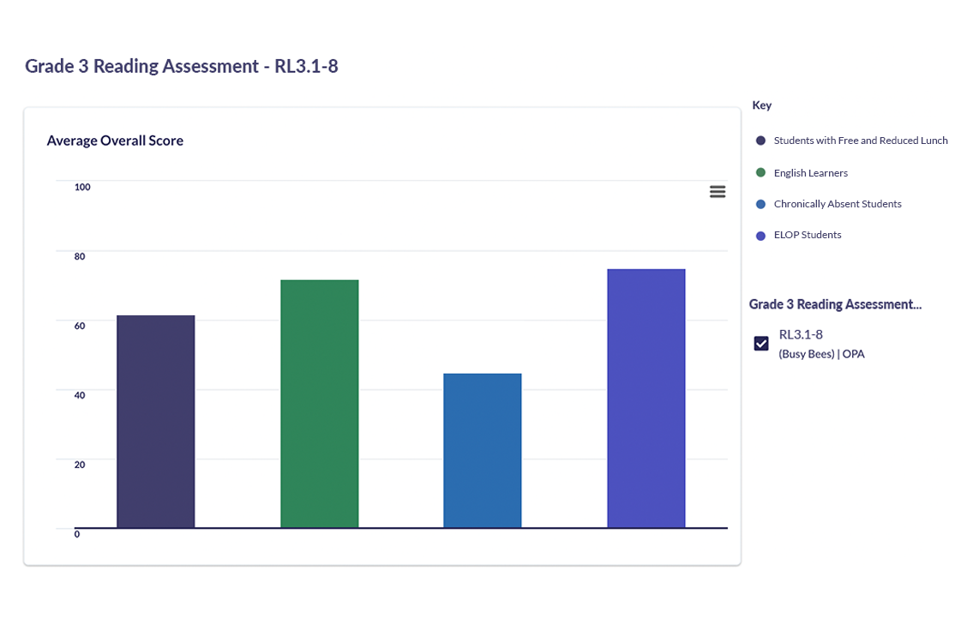967x617 pixels.
Task: Click the green English Learners bar
Action: tap(319, 404)
